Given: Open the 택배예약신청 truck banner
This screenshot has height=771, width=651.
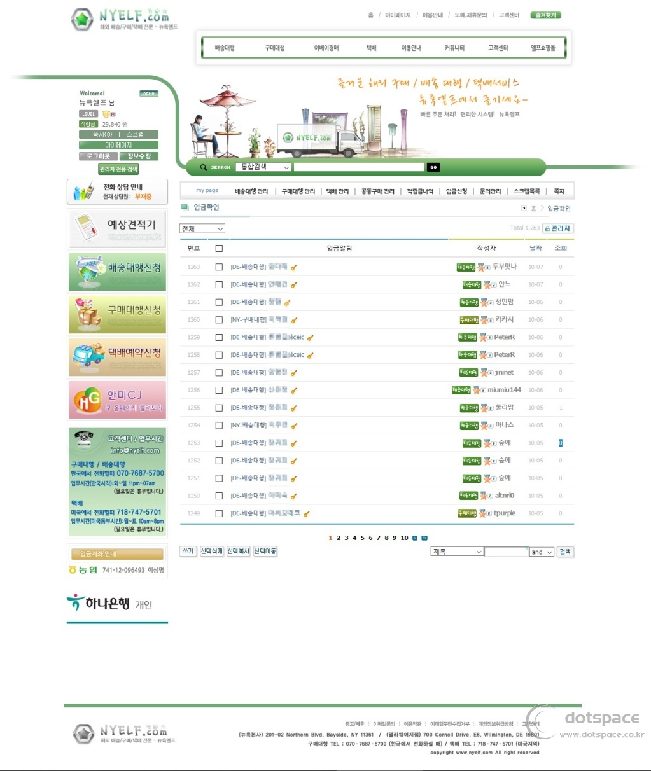Looking at the screenshot, I should click(117, 356).
